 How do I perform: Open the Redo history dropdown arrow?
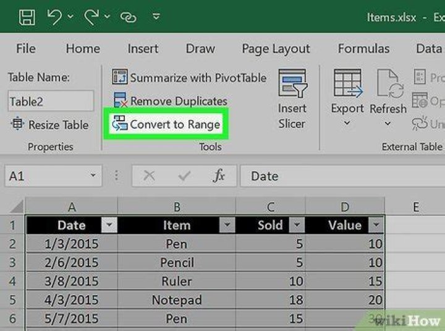coord(107,17)
